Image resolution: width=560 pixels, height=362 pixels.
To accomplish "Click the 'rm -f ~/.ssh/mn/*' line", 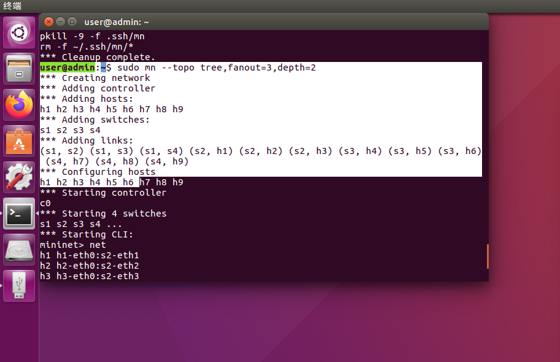I will [x=87, y=47].
